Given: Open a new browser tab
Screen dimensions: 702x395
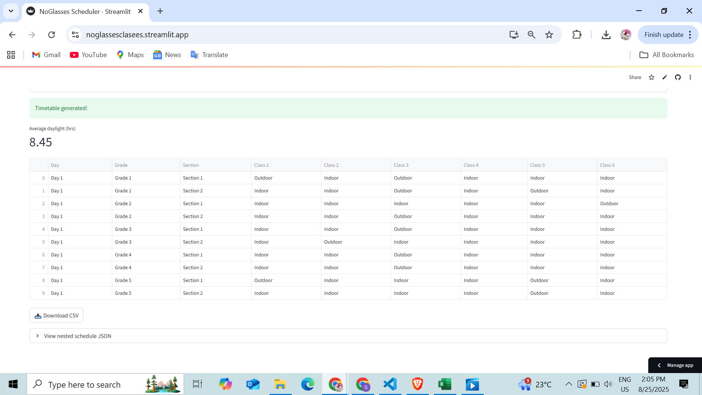Looking at the screenshot, I should 160,11.
